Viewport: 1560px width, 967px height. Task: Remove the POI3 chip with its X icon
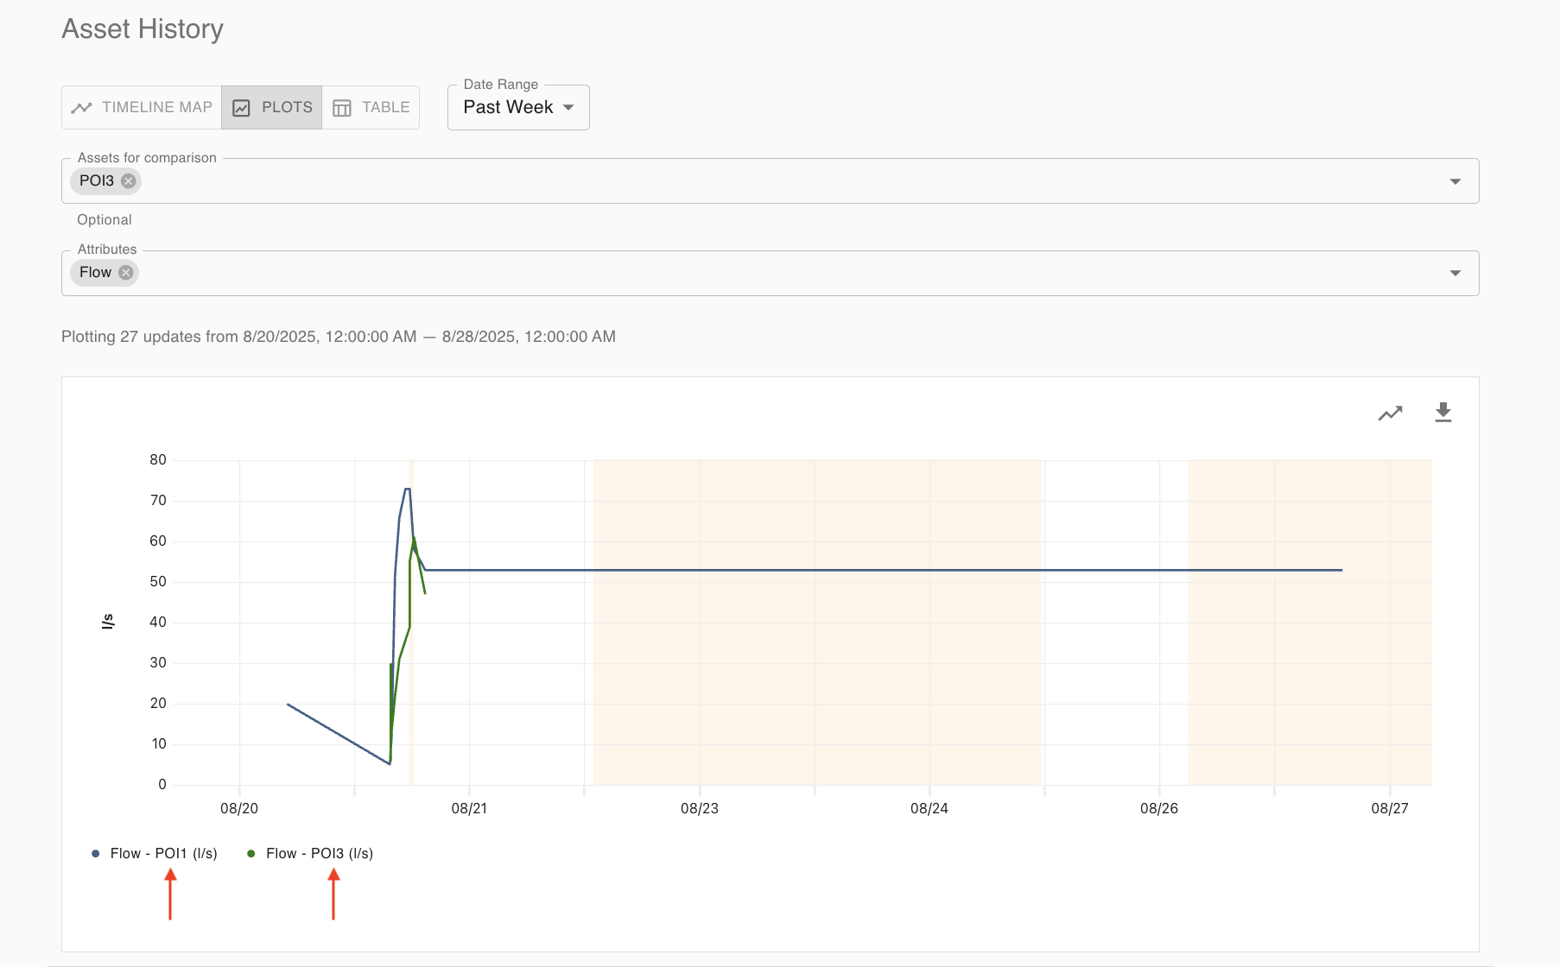[129, 180]
